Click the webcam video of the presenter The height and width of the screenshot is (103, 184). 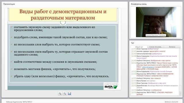(x=156, y=22)
